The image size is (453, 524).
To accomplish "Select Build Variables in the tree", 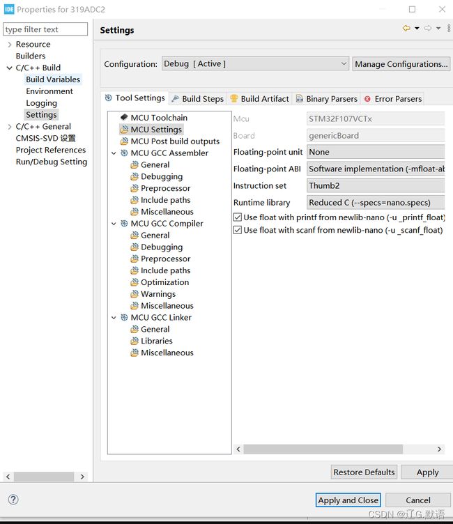I will tap(53, 79).
